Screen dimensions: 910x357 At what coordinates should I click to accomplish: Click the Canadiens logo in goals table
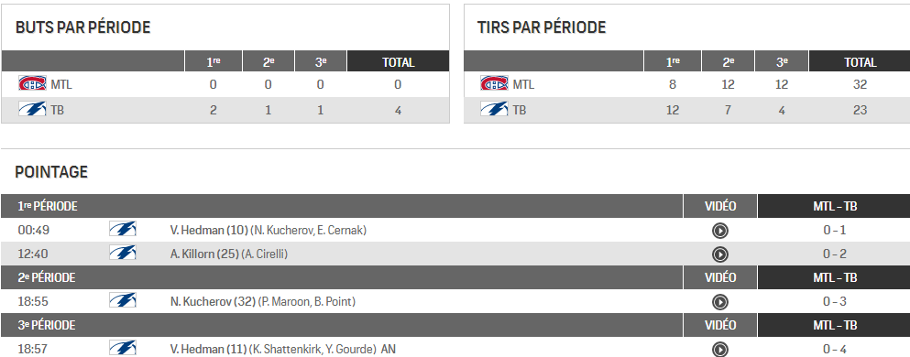(32, 84)
